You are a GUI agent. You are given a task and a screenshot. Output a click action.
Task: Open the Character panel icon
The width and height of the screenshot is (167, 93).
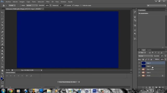[x=135, y=30]
